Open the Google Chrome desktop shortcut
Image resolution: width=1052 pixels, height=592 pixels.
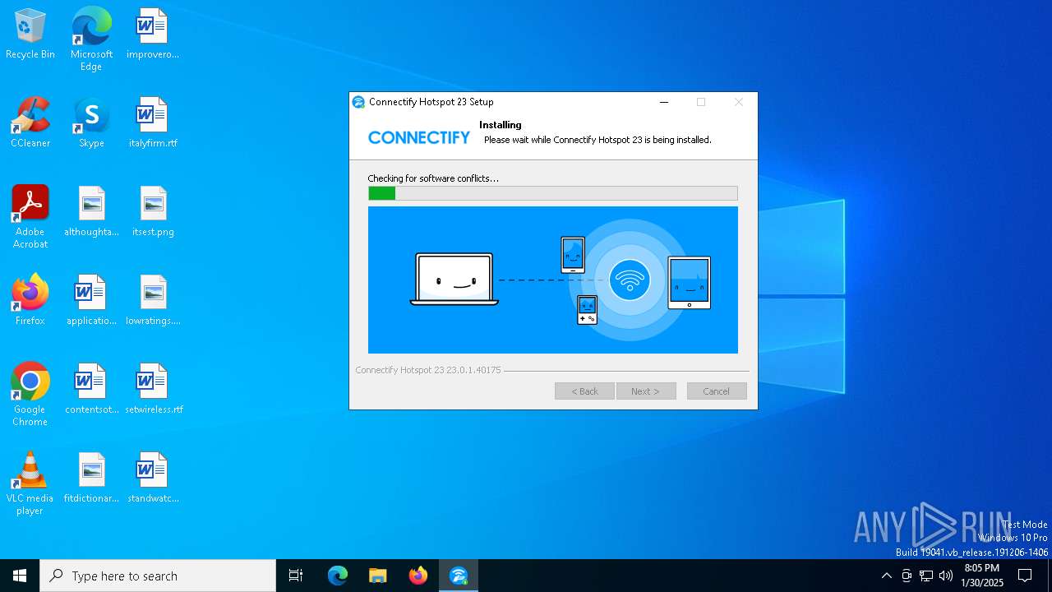coord(30,395)
